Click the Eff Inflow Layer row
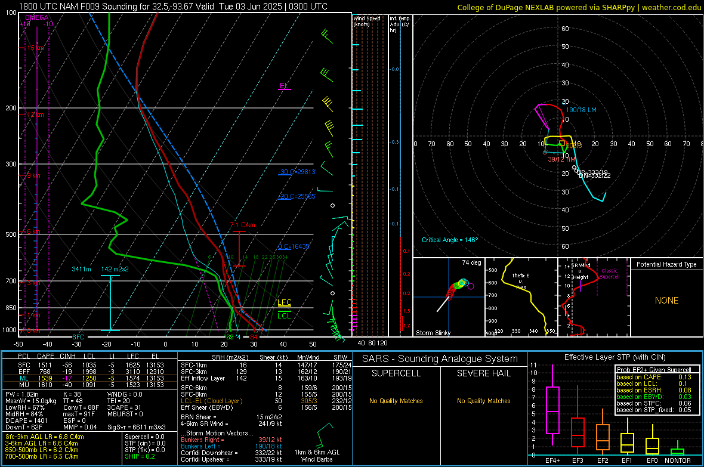 coord(266,379)
